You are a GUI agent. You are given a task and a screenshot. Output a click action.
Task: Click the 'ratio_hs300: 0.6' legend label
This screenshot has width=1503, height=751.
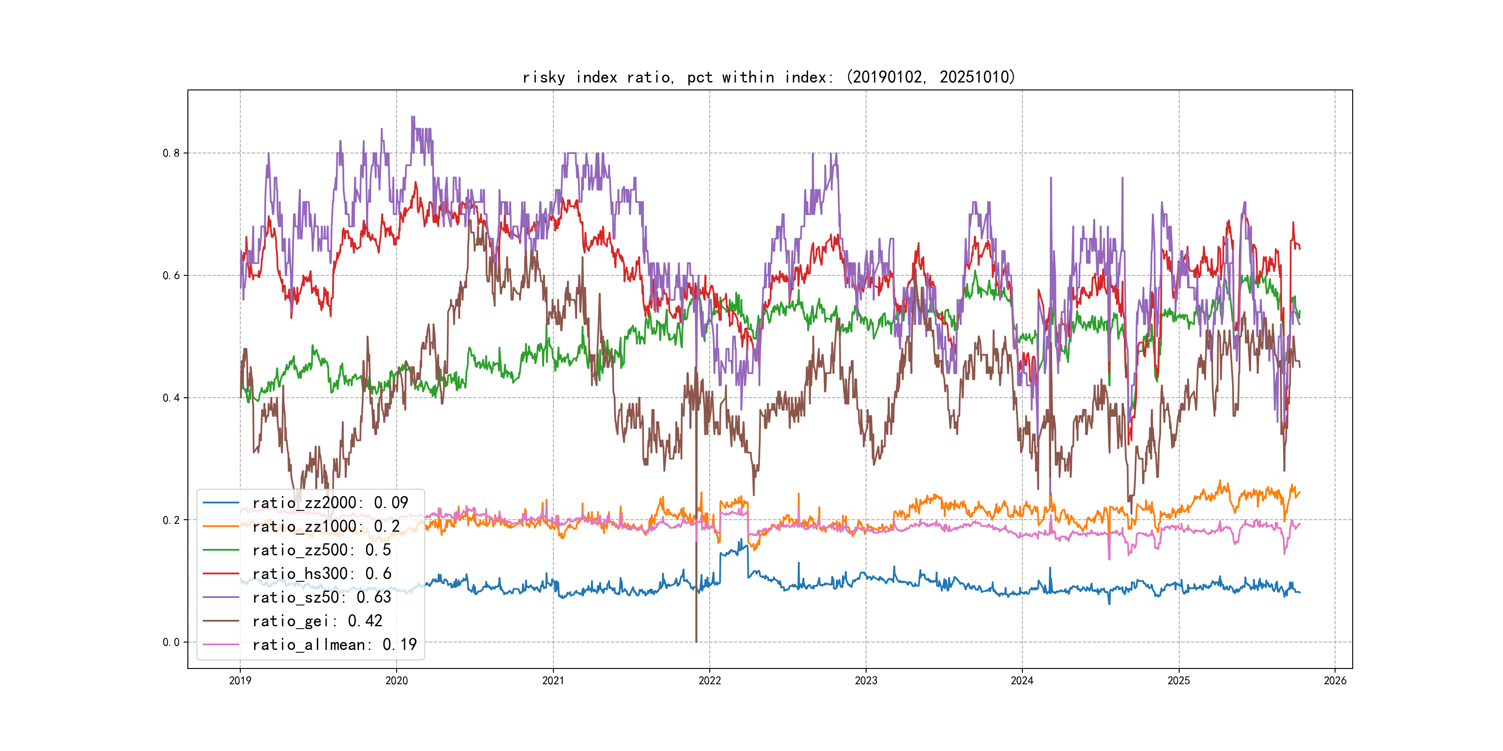coord(321,574)
